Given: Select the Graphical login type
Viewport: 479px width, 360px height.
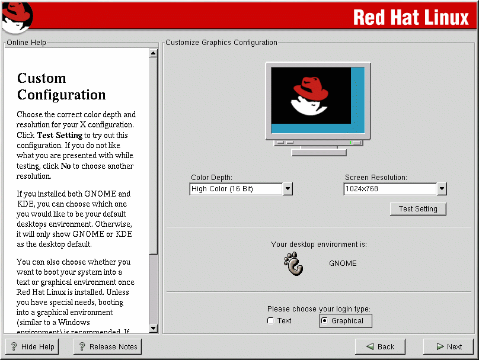Looking at the screenshot, I should click(324, 321).
